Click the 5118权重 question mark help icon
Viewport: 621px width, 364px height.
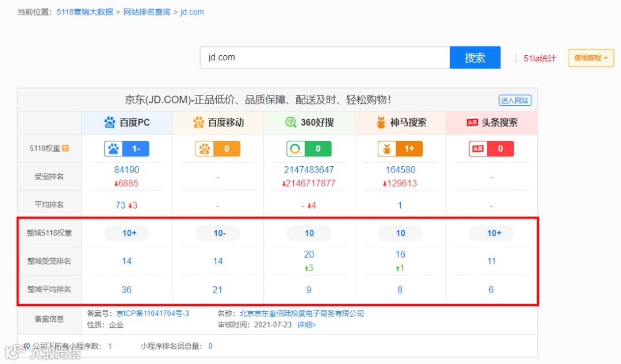[x=66, y=148]
